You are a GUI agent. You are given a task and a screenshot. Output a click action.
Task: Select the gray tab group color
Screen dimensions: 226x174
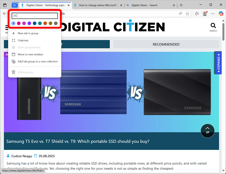[x=56, y=23]
